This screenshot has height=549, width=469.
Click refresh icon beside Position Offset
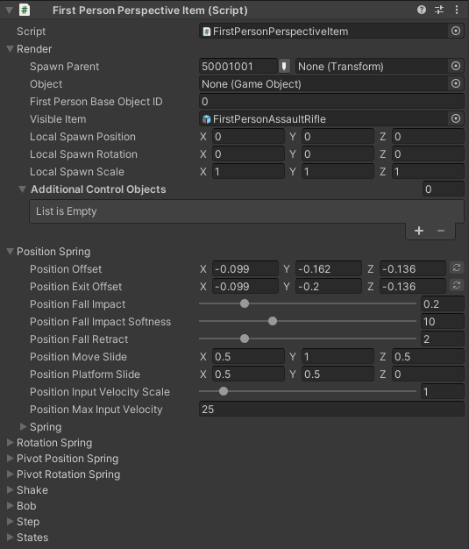tap(457, 268)
